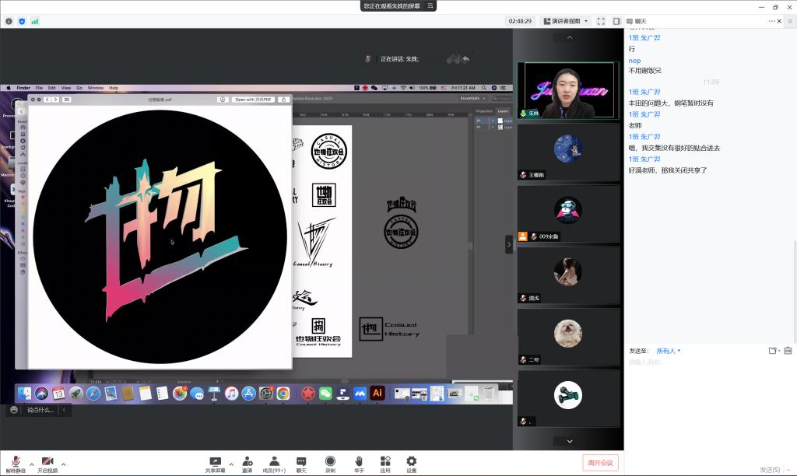The height and width of the screenshot is (476, 797).
Task: Unmute microphone with 解除静音
Action: pyautogui.click(x=15, y=463)
